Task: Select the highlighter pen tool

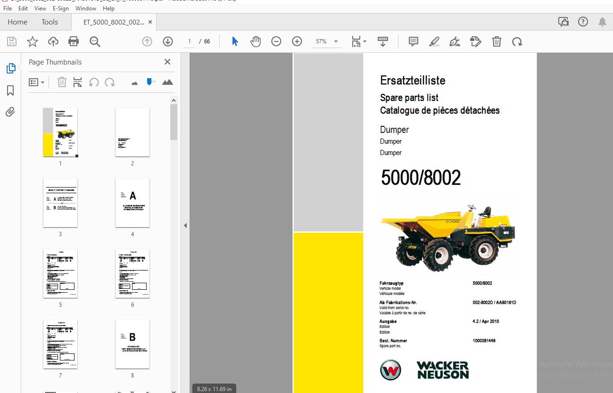Action: (x=434, y=41)
